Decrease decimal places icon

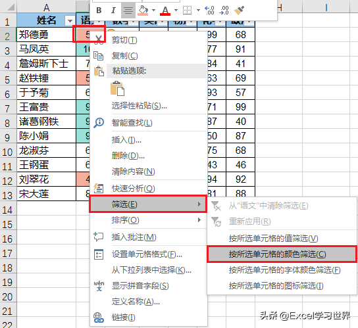point(224,11)
